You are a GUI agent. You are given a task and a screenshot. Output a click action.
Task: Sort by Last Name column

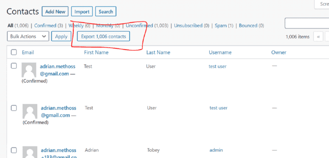pos(158,52)
